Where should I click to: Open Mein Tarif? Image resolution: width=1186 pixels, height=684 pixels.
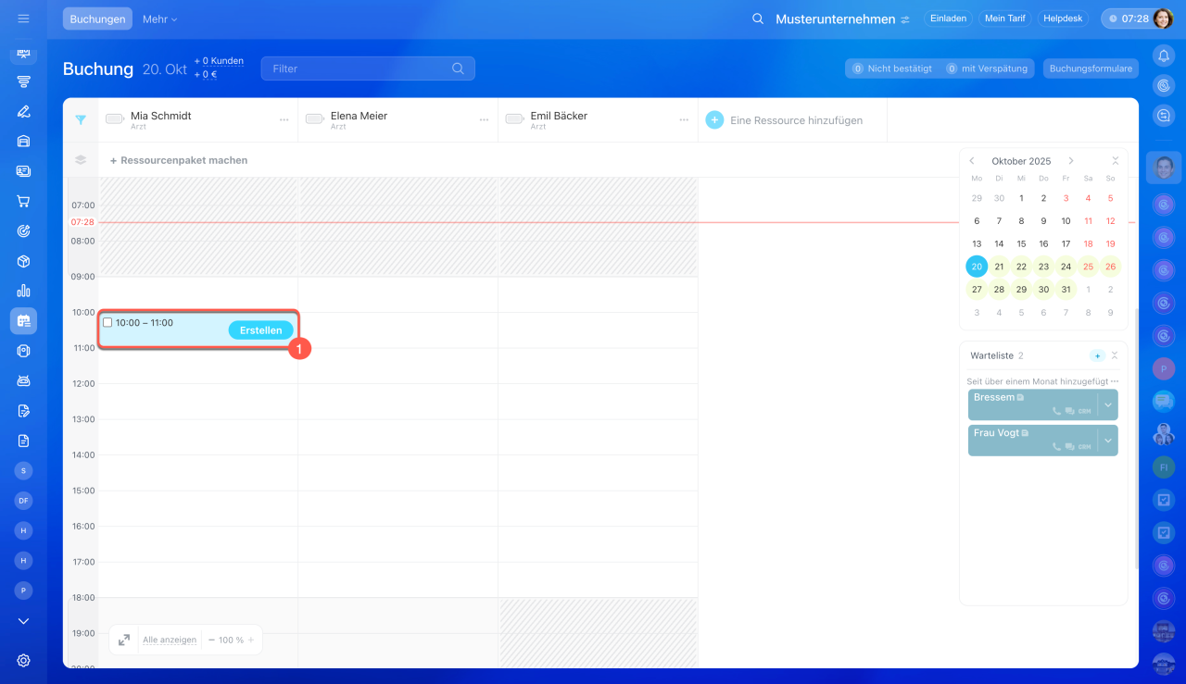pos(1005,19)
